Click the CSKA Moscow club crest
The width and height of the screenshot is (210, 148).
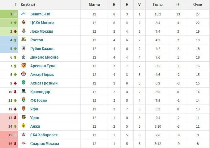tap(24, 22)
